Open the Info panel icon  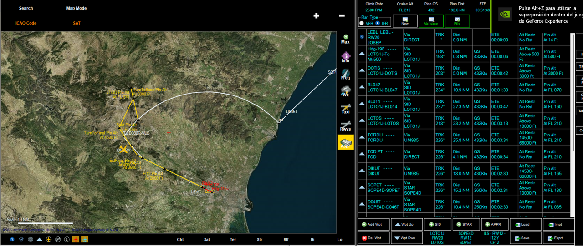[x=346, y=57]
